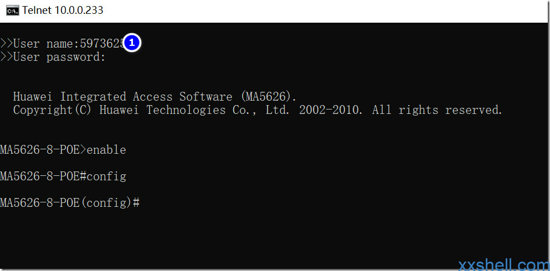The width and height of the screenshot is (550, 271).
Task: Click the Telnet window command prompt icon
Action: (12, 11)
